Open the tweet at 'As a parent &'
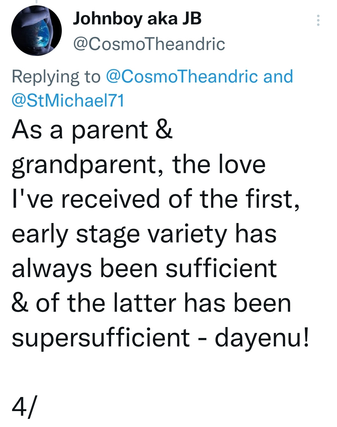Image resolution: width=337 pixels, height=427 pixels. (92, 130)
